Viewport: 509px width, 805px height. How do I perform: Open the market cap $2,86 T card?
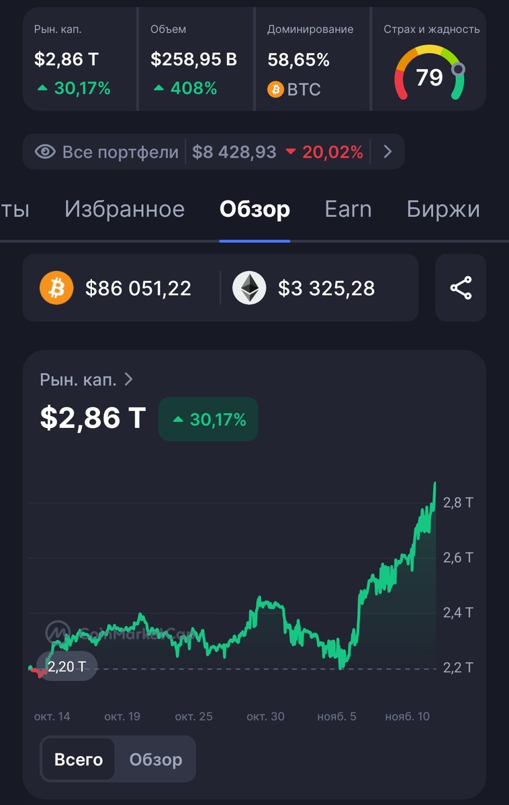coord(80,59)
